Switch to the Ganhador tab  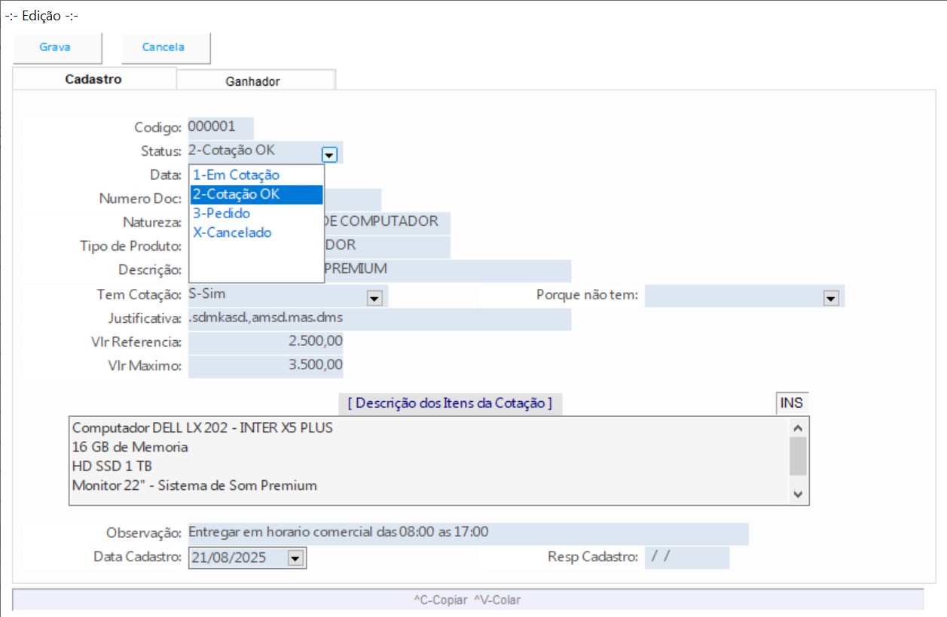(252, 81)
